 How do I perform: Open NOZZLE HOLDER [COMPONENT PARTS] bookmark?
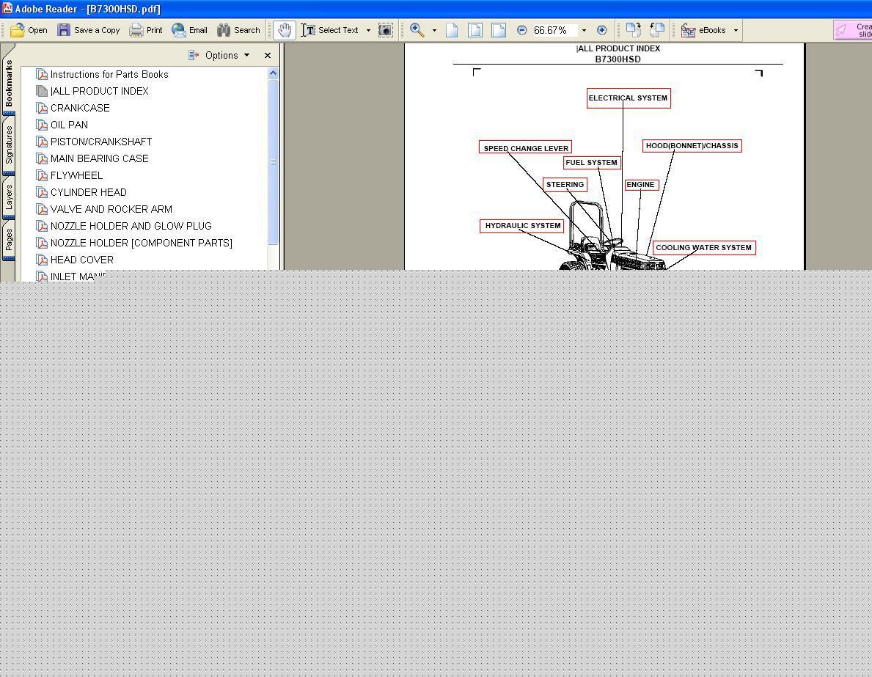142,243
